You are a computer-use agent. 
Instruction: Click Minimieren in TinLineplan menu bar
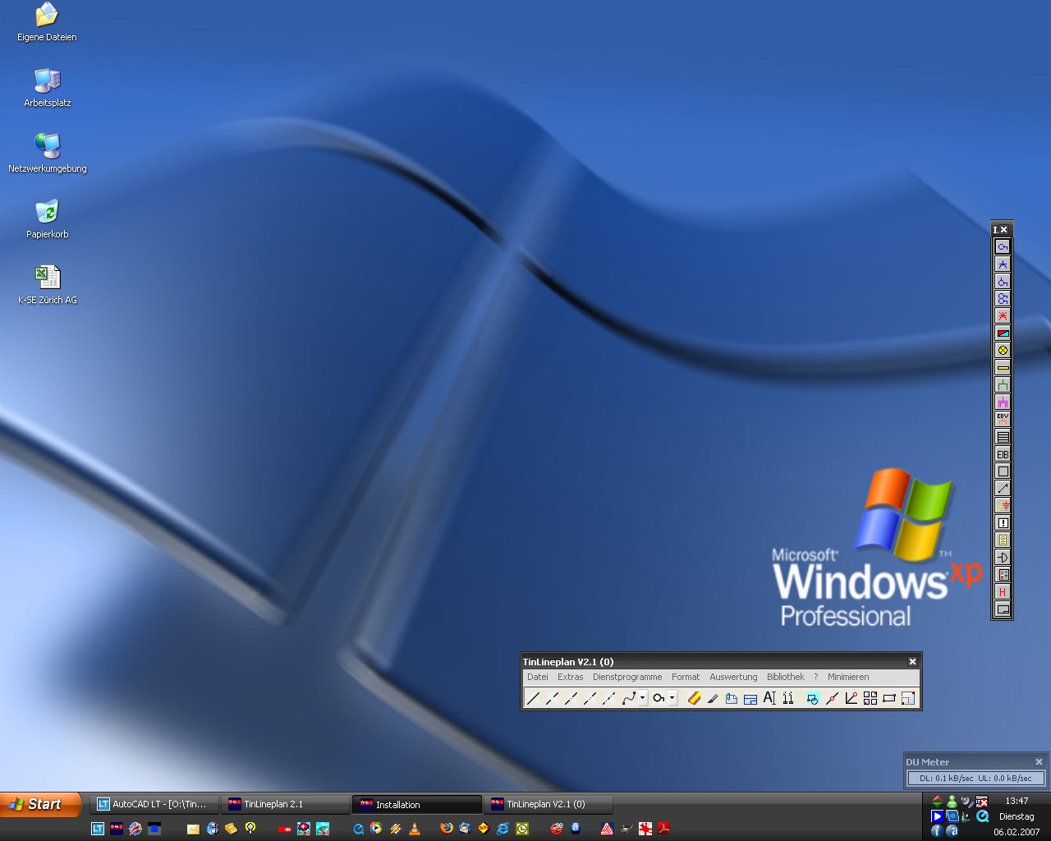click(848, 677)
